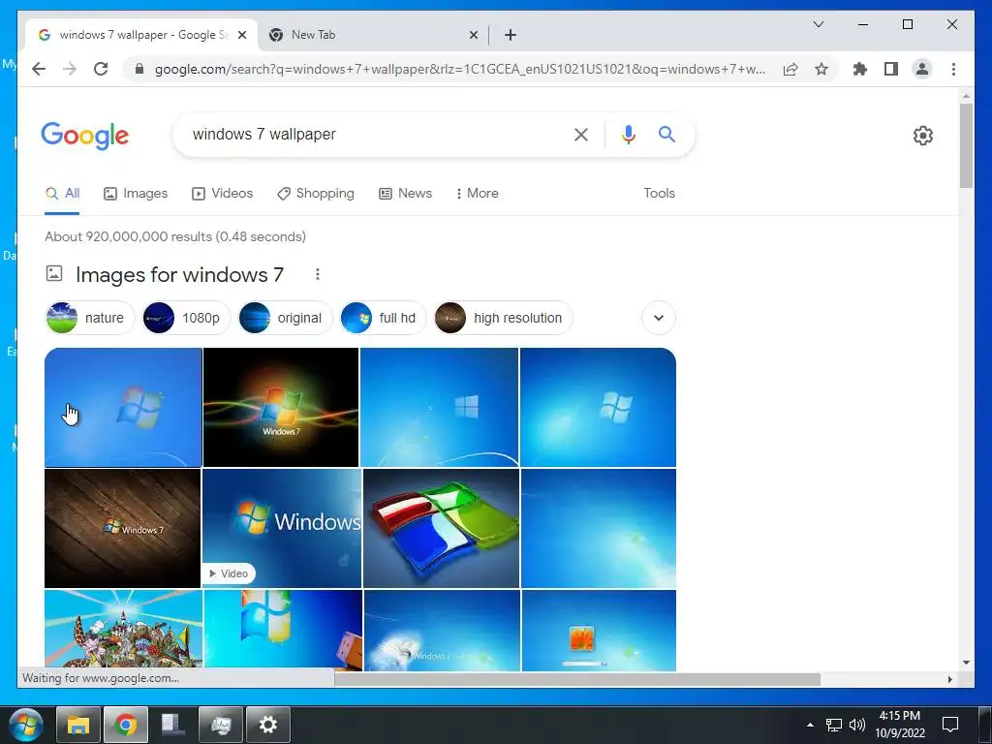
Task: Open the Chrome side panel
Action: [891, 69]
